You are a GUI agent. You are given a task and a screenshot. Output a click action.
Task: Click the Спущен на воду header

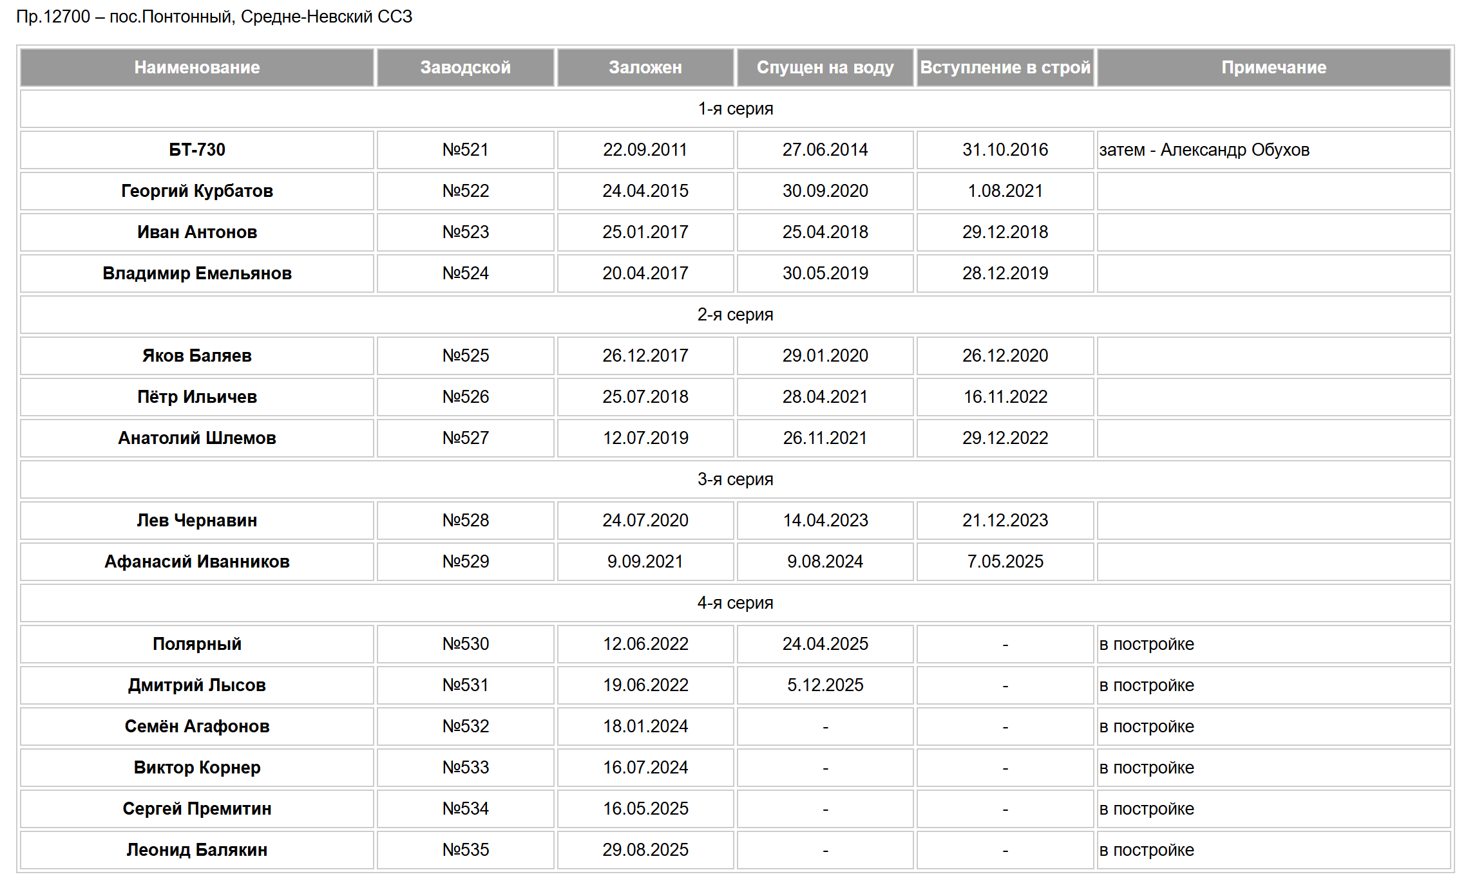tap(825, 68)
